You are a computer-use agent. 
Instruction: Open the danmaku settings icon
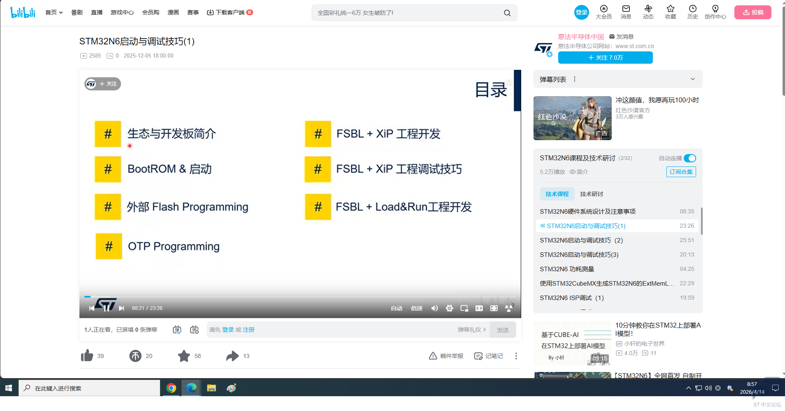[194, 330]
